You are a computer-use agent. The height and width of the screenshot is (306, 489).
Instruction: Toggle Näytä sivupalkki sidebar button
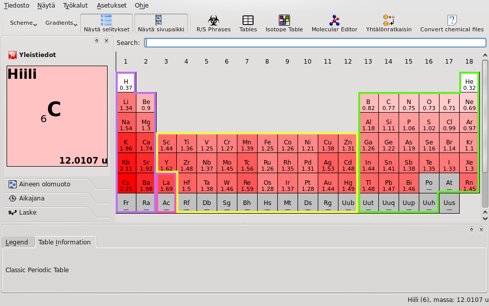[161, 23]
